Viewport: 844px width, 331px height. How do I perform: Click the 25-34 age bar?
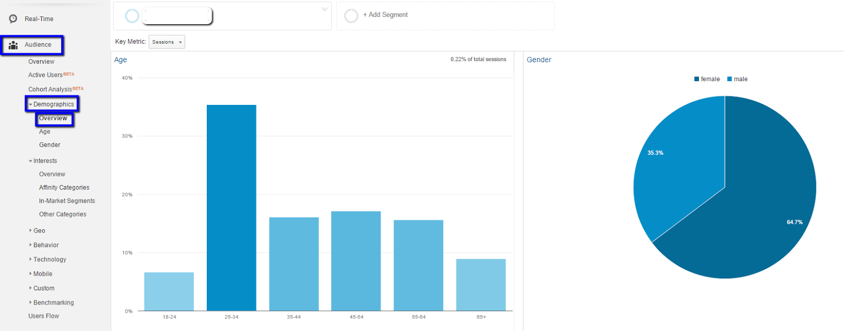[x=231, y=208]
